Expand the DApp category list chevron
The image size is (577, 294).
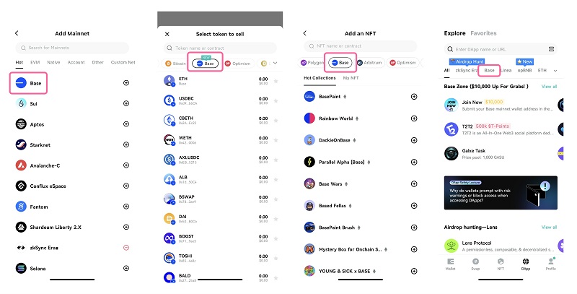point(555,70)
